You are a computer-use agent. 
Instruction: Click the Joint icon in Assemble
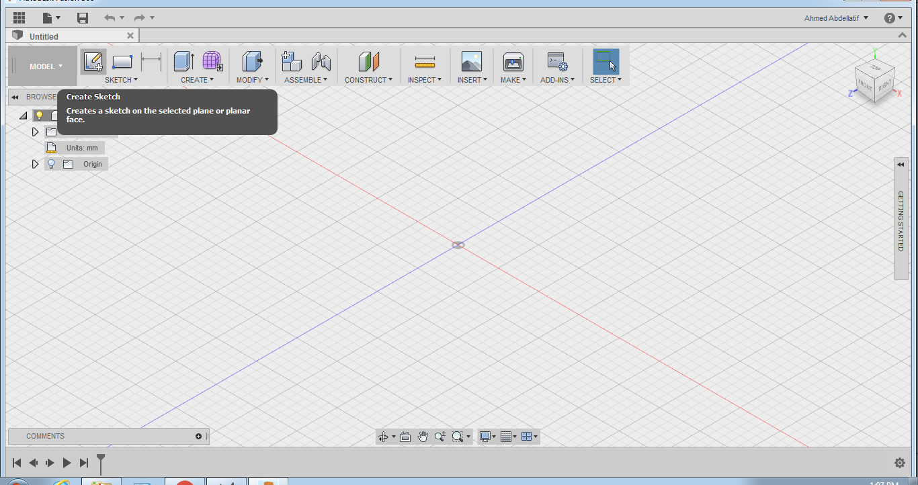coord(321,62)
